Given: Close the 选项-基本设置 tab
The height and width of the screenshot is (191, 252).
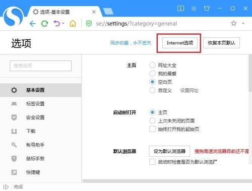Looking at the screenshot, I should click(94, 12).
